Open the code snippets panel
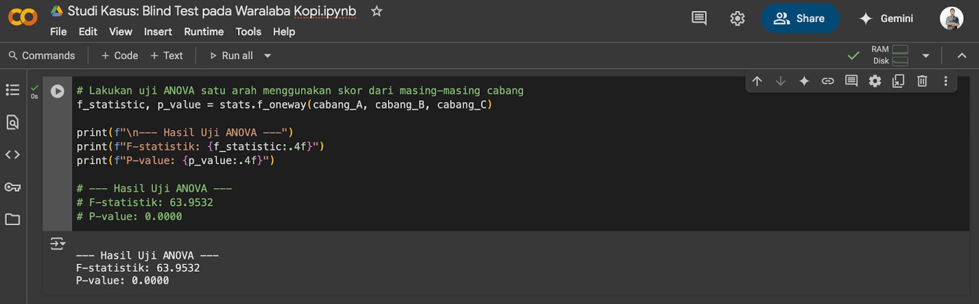This screenshot has height=304, width=979. click(12, 155)
